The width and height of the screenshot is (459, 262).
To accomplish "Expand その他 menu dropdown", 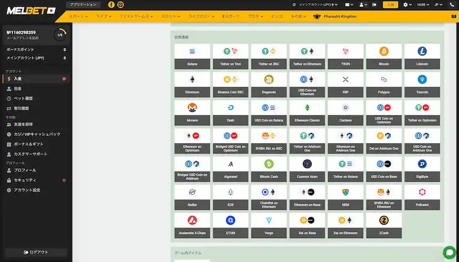I will (x=298, y=17).
